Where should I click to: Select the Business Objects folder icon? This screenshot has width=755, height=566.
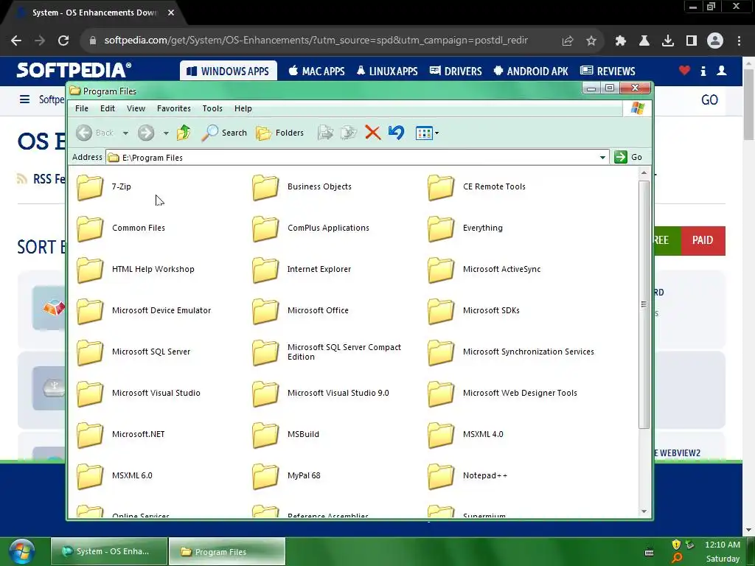[x=265, y=186]
